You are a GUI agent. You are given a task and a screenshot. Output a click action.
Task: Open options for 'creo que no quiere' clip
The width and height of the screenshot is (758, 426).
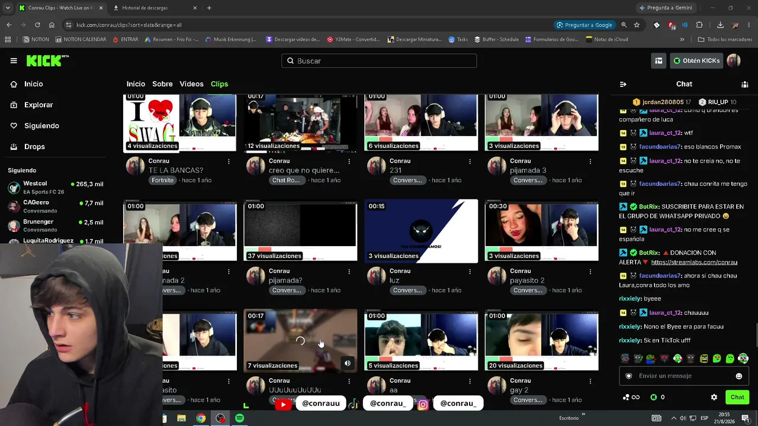[x=349, y=161]
